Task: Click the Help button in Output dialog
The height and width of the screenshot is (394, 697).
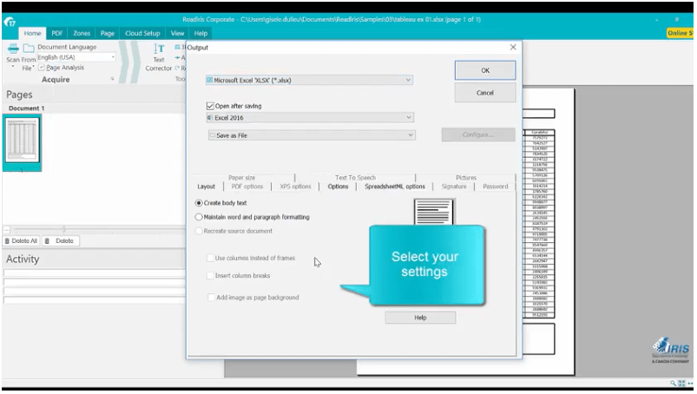Action: click(420, 318)
